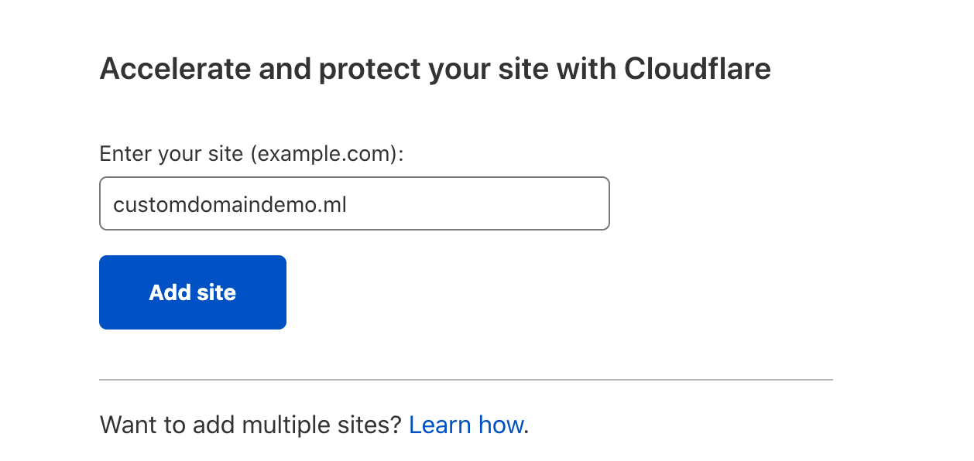Click the Enter your site label
Viewport: 974px width, 461px height.
coord(252,154)
